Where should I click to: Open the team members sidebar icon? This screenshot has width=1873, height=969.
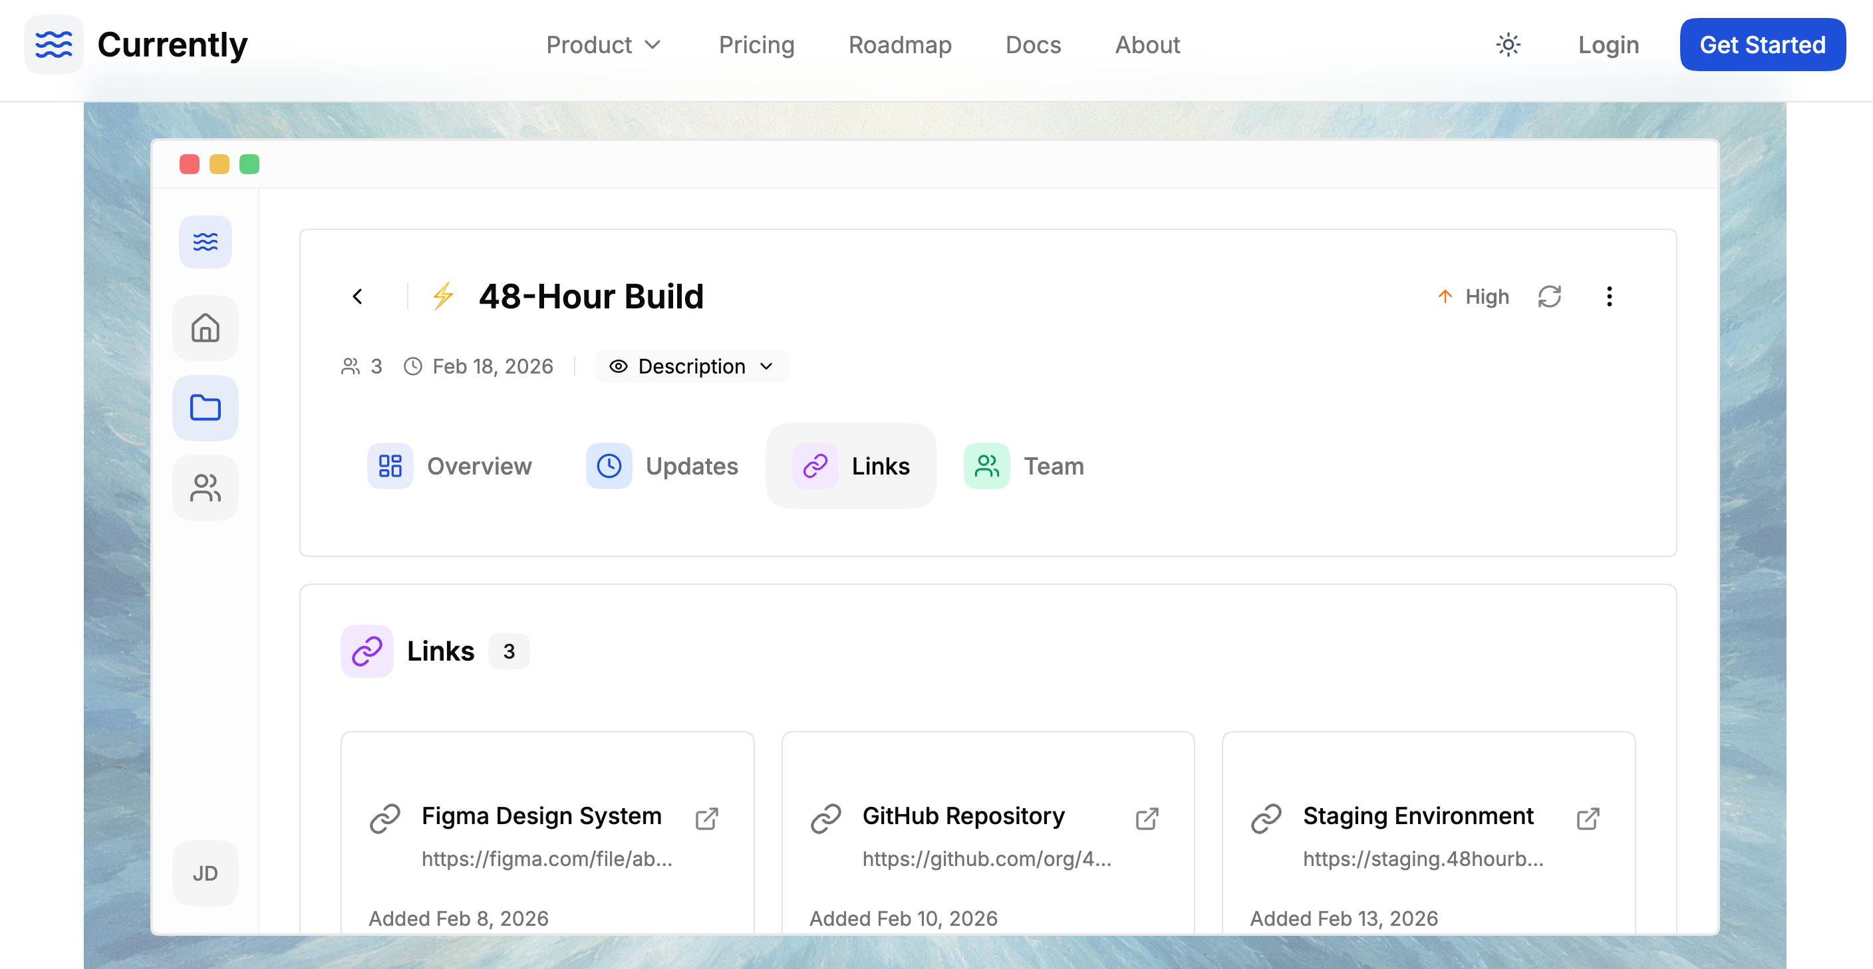click(x=205, y=487)
